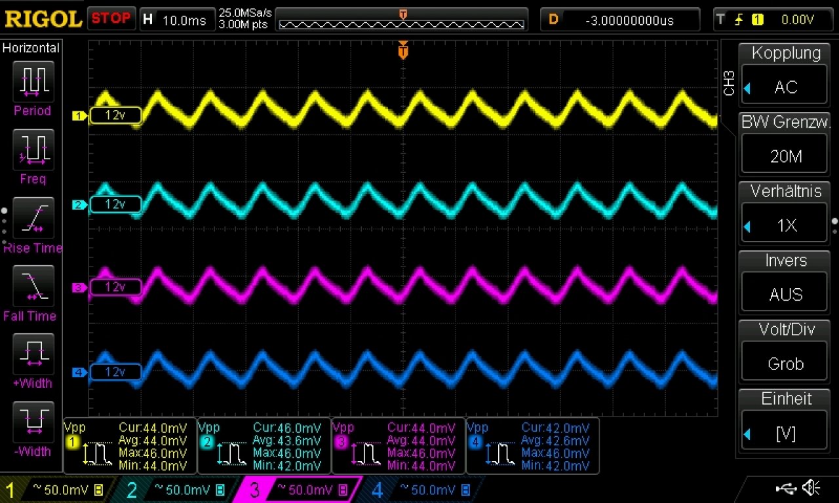
Task: Toggle the speaker sound icon
Action: tap(811, 488)
